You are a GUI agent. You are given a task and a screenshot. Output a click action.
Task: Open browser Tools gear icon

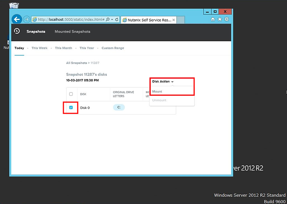(226, 19)
